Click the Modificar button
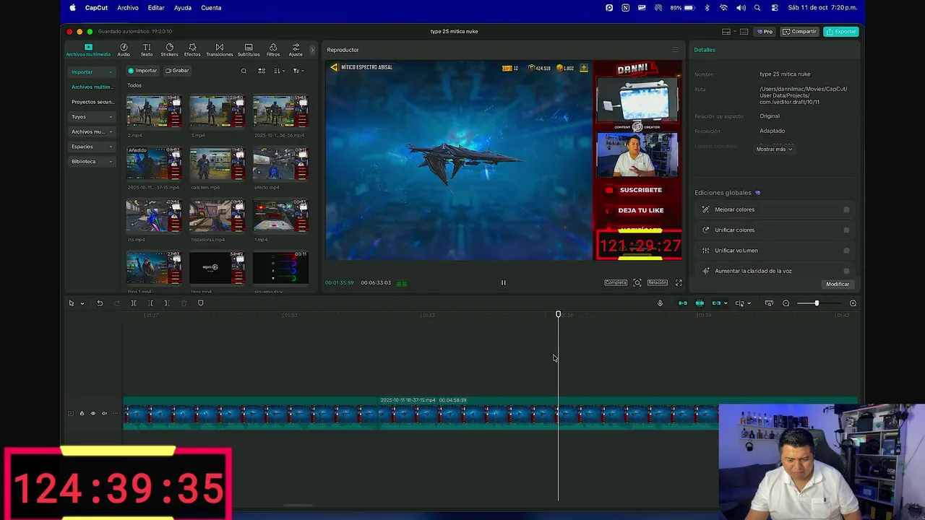The image size is (925, 520). 838,284
